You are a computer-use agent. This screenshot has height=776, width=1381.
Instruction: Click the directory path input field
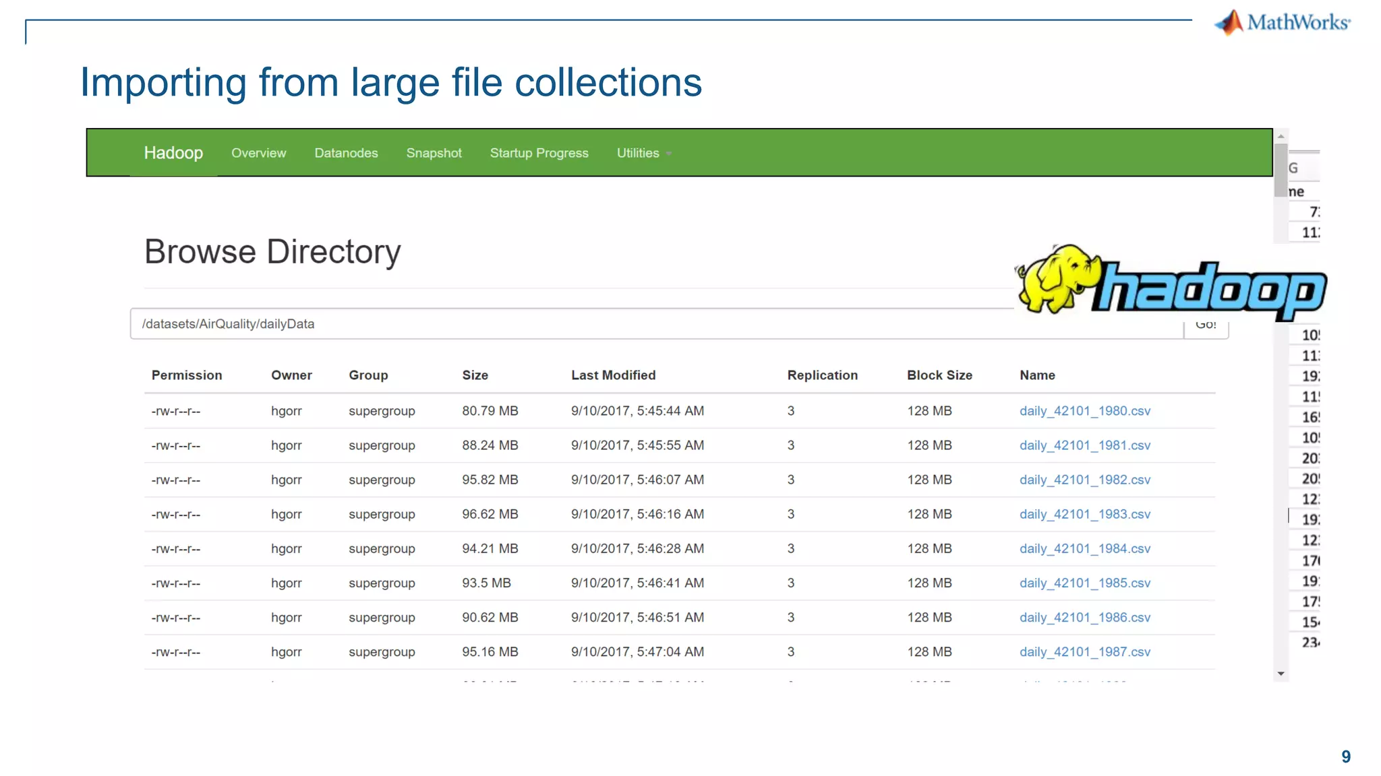coord(657,324)
